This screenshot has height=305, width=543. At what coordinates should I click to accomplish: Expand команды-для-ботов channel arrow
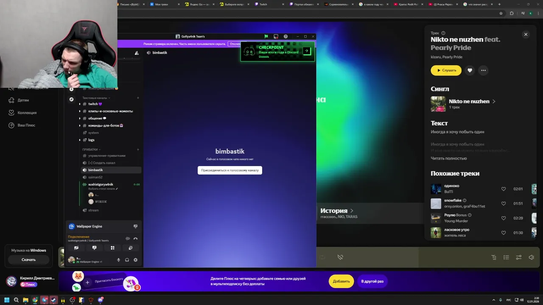pos(80,125)
